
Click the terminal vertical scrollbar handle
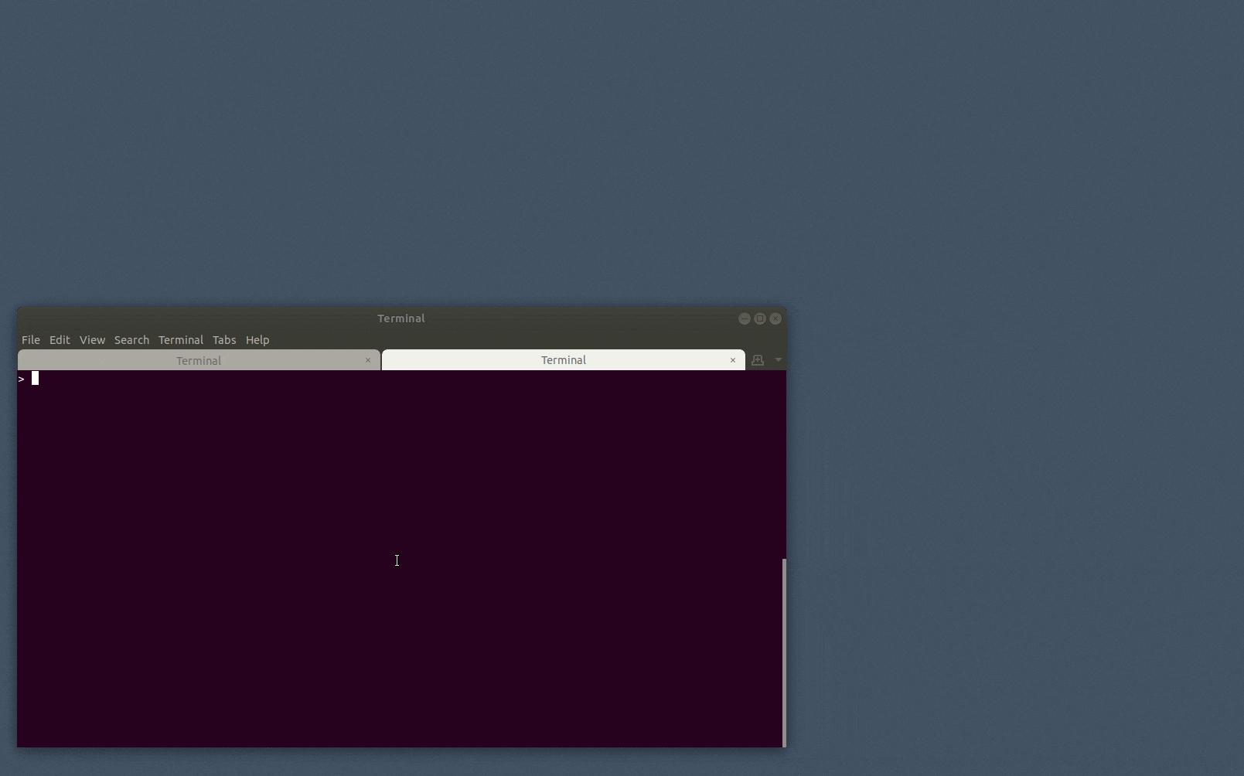(784, 652)
